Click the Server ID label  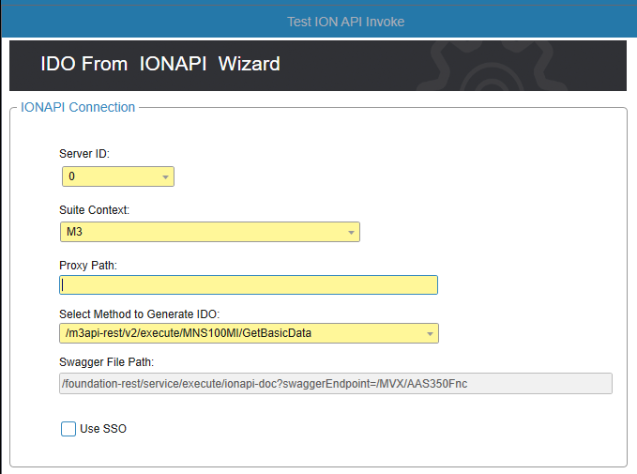(84, 154)
